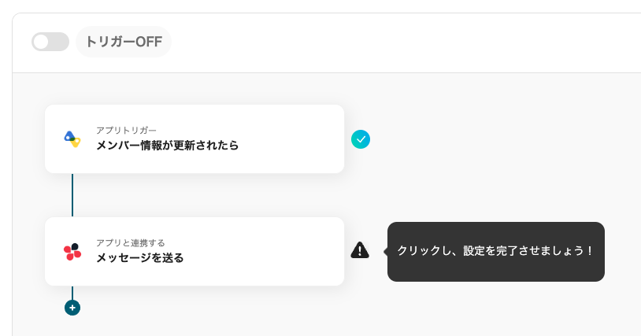
Task: Toggle the trigger switch on
Action: [x=50, y=42]
